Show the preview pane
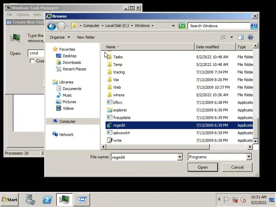Viewport: 276px width, 207px height. pyautogui.click(x=240, y=37)
